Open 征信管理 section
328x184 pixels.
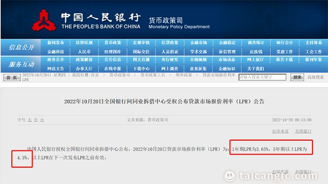coord(227,52)
